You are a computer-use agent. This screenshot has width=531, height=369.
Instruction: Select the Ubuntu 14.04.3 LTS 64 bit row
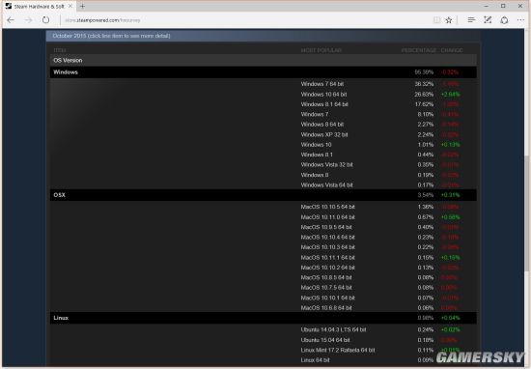264,329
